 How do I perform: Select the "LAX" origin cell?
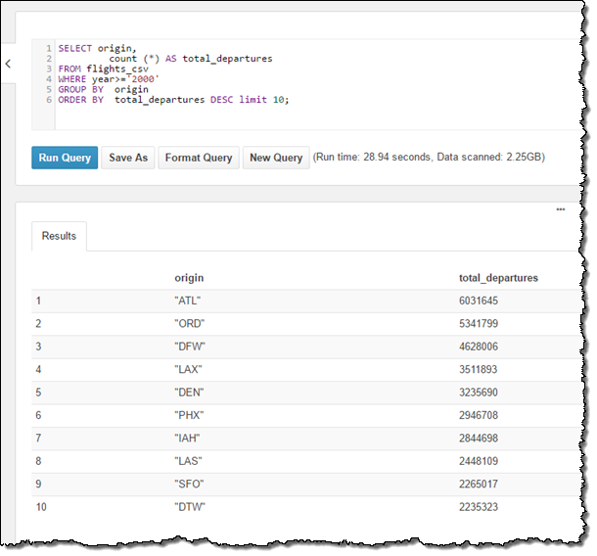click(x=187, y=370)
